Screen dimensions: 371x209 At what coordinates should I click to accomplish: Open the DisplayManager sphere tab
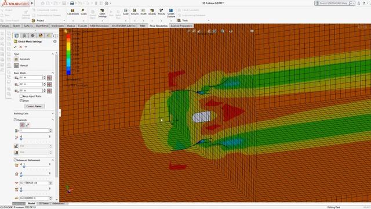tap(41, 35)
